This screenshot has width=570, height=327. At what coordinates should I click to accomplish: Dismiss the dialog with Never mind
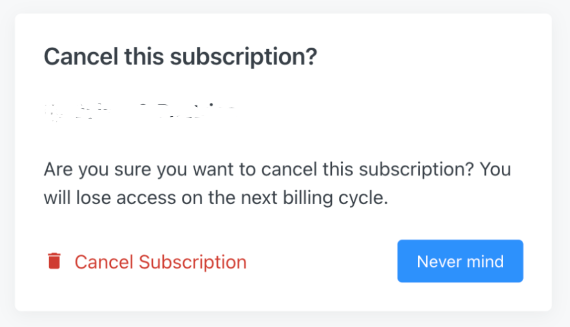coord(460,261)
